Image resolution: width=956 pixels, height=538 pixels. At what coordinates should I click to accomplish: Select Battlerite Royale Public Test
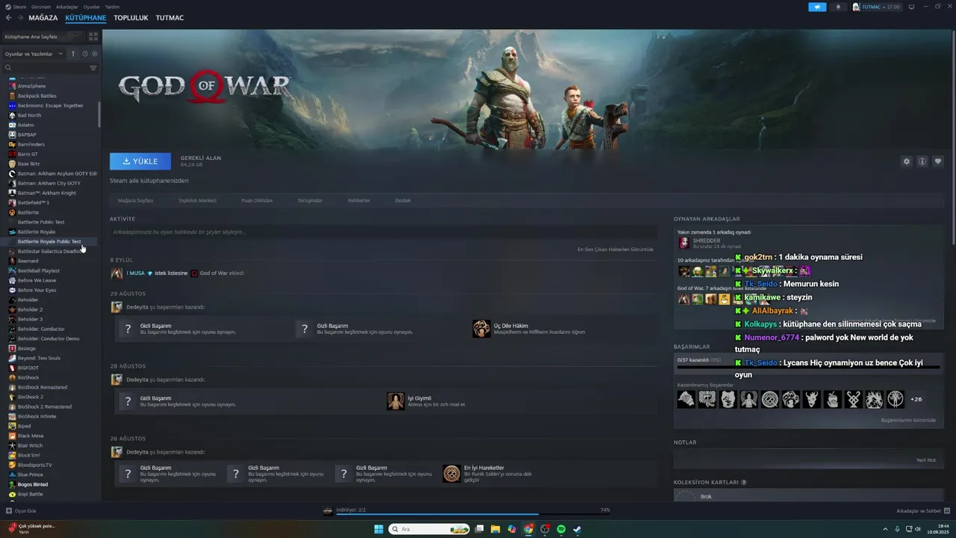coord(49,241)
